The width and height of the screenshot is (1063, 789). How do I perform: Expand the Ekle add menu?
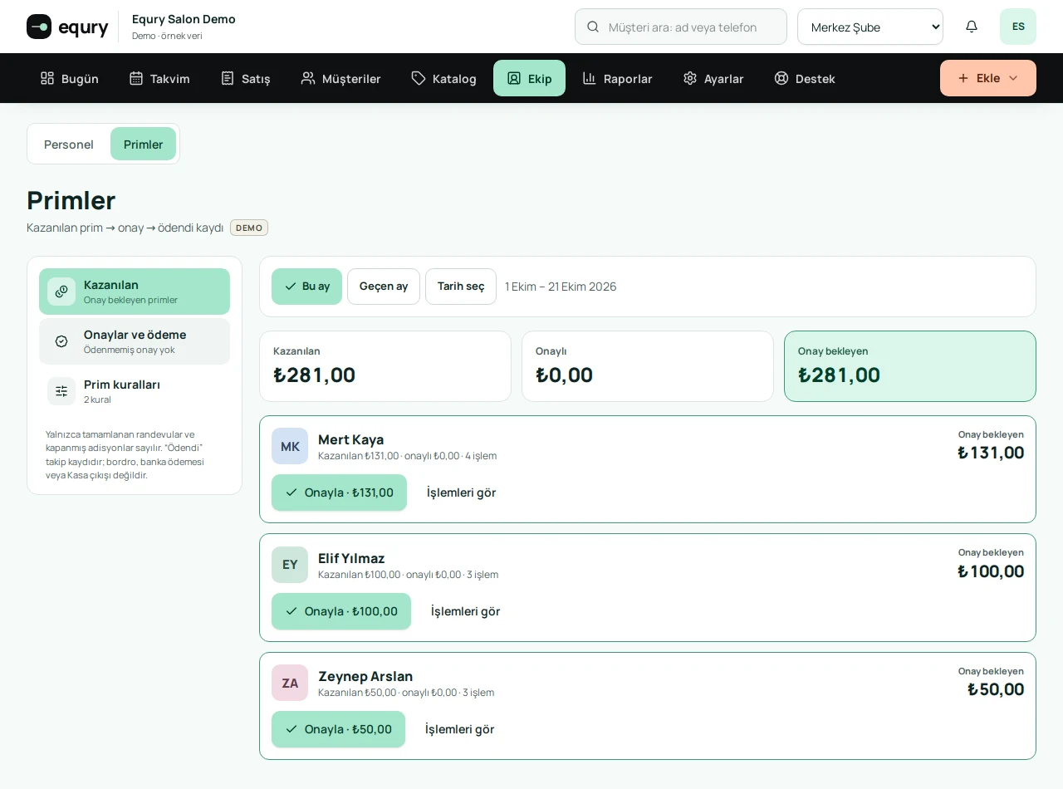pyautogui.click(x=988, y=78)
